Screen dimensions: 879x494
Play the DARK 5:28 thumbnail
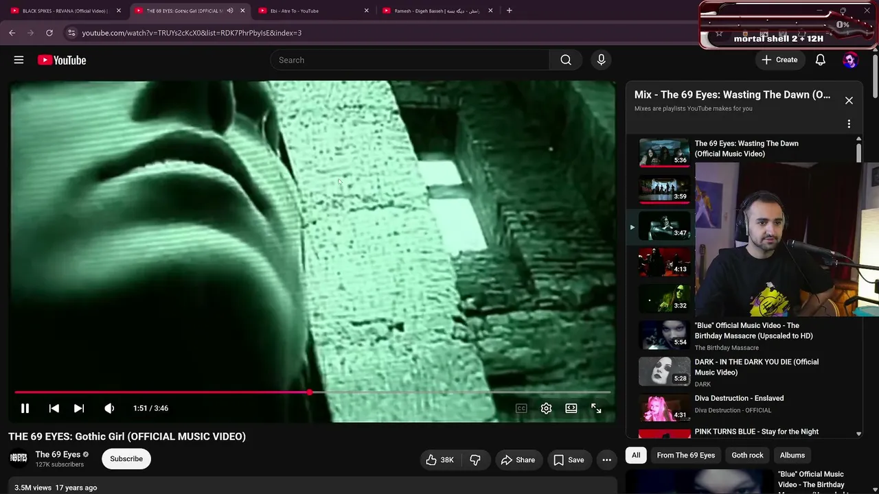coord(665,371)
